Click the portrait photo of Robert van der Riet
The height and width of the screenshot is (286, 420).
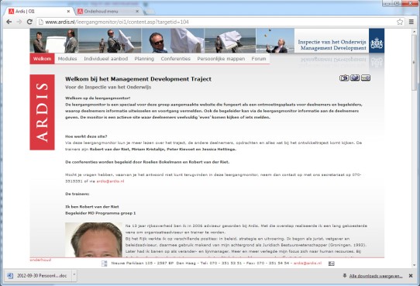tap(94, 239)
